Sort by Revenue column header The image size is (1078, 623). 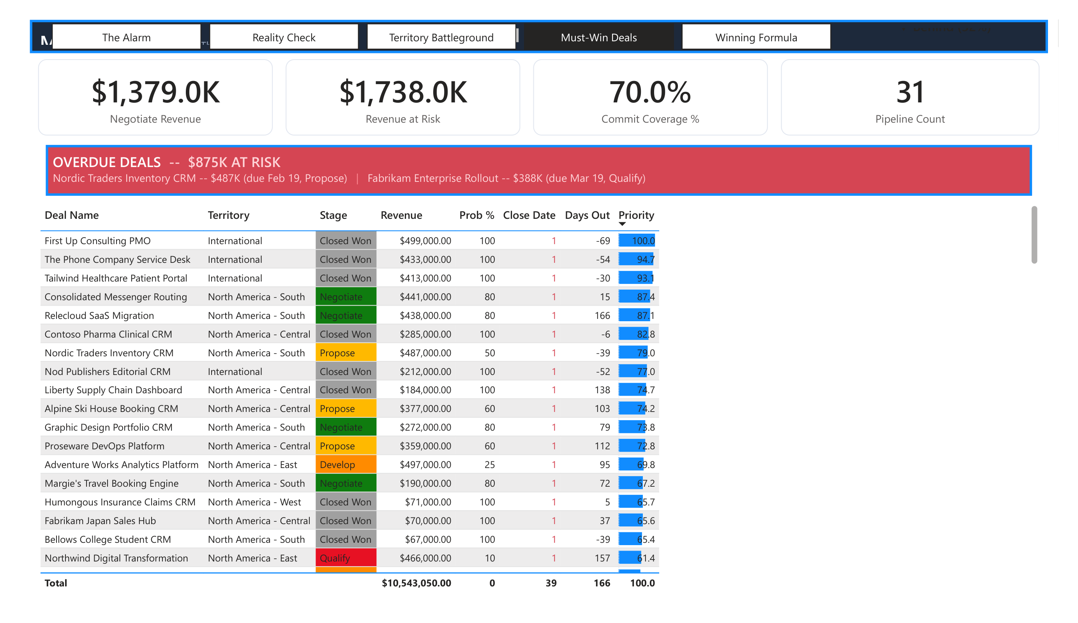[401, 215]
